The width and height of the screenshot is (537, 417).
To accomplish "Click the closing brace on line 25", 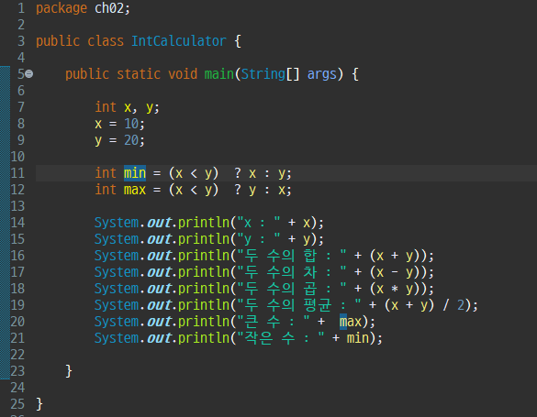I will tap(39, 404).
